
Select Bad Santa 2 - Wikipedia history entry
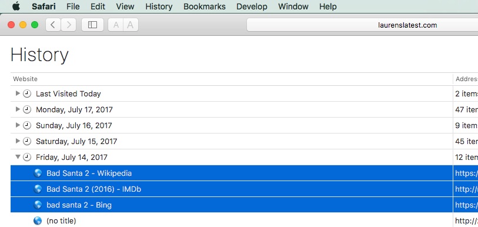[x=89, y=173]
